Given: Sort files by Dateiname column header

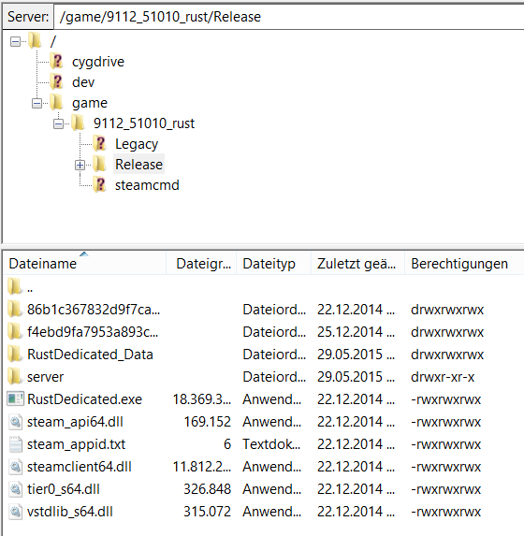Looking at the screenshot, I should point(84,263).
